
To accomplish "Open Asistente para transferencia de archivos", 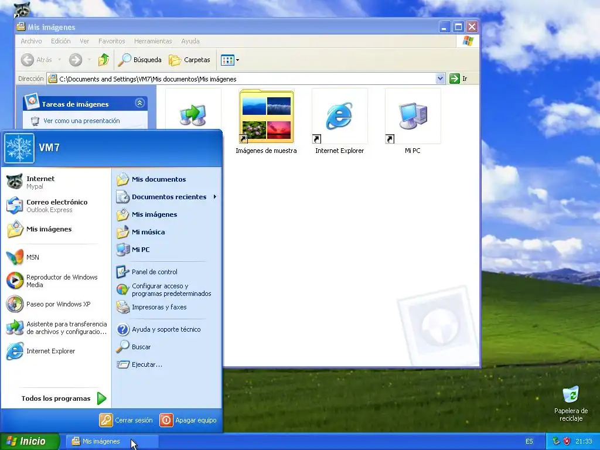I will [x=56, y=328].
